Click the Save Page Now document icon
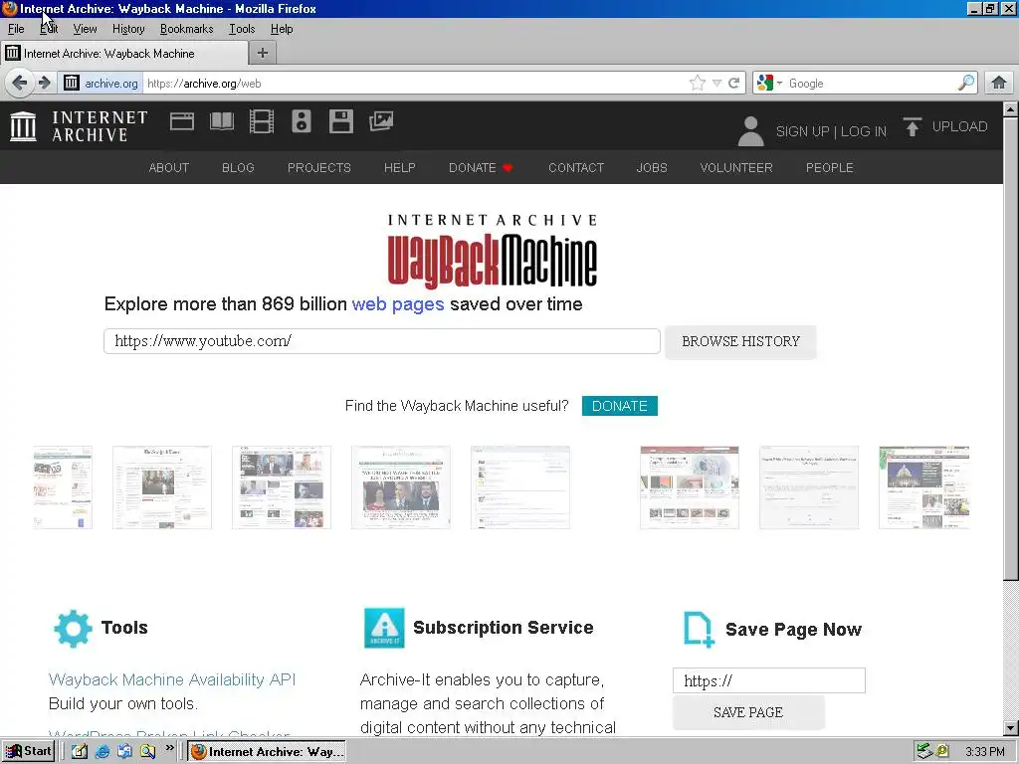This screenshot has width=1019, height=764. coord(699,630)
